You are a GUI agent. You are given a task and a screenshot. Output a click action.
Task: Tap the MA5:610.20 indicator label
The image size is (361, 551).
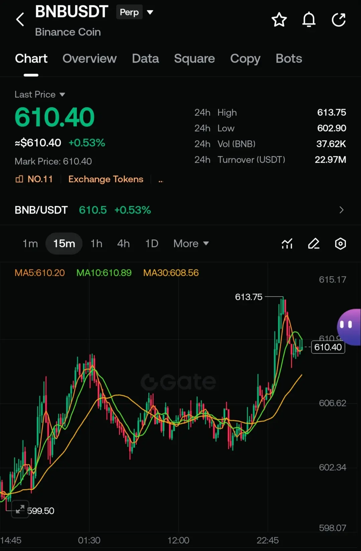pos(39,273)
